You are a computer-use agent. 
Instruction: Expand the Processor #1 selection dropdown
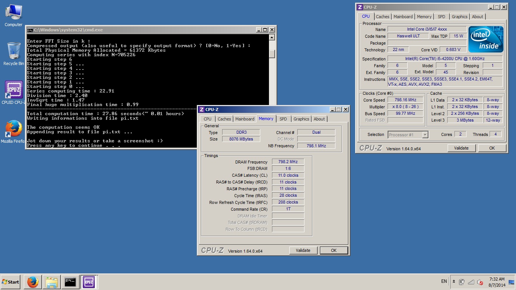pyautogui.click(x=408, y=134)
